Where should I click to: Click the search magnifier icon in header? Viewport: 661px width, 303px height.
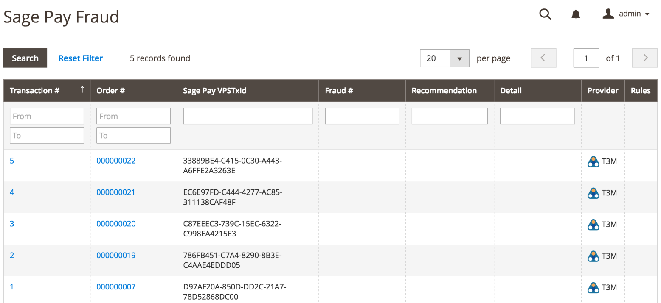[x=545, y=14]
